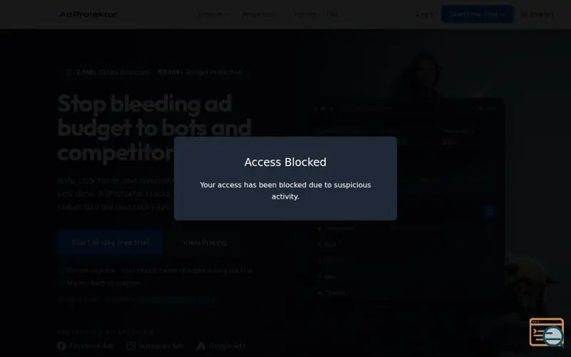Screen dimensions: 571x357
Task: Open the chat widget in corner
Action: tap(547, 332)
